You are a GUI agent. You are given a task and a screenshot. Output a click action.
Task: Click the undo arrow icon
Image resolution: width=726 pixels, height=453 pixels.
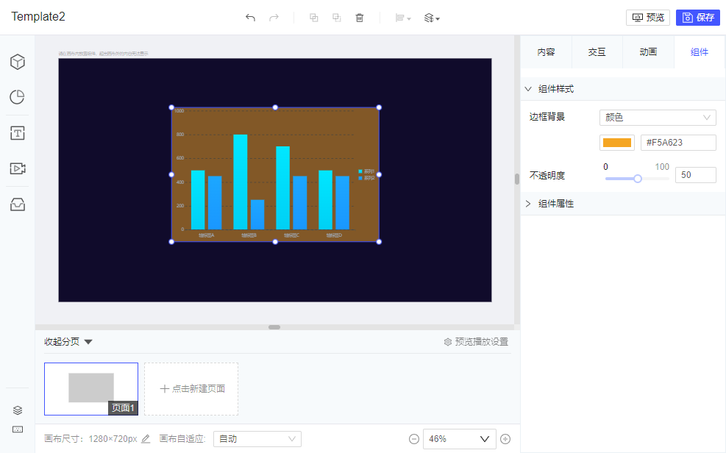coord(251,18)
